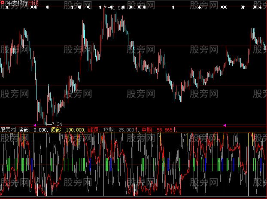Image resolution: width=267 pixels, height=199 pixels.
Task: Click the red up arrow after 中期 58.865
Action: 174,129
